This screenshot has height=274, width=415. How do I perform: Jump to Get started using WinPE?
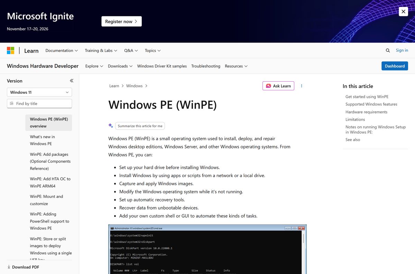[x=367, y=97]
